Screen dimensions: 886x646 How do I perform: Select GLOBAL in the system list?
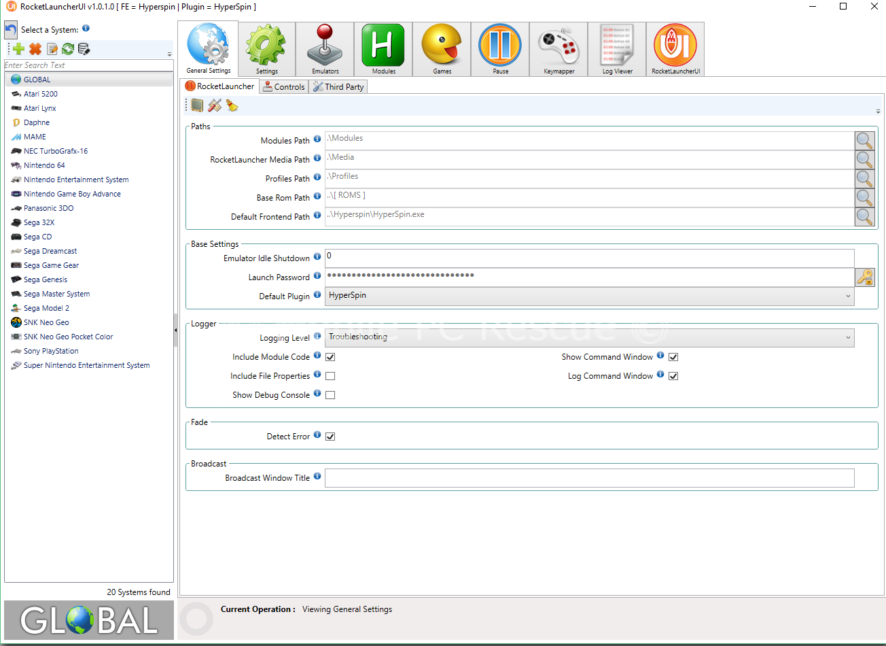click(89, 80)
